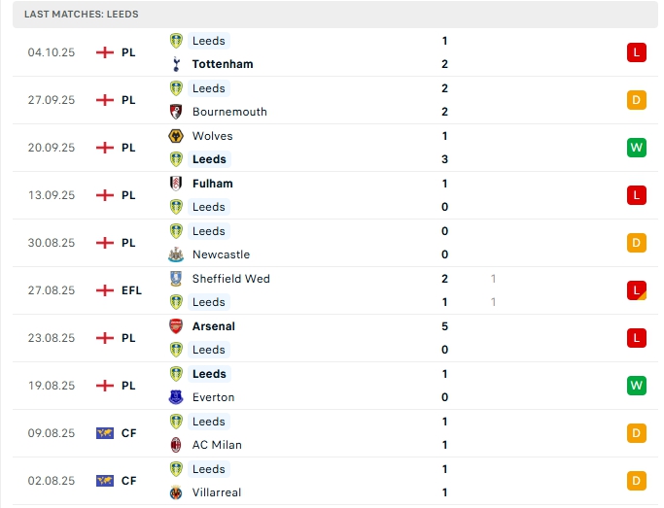Open the Tottenham team link
This screenshot has width=664, height=508.
coord(223,64)
